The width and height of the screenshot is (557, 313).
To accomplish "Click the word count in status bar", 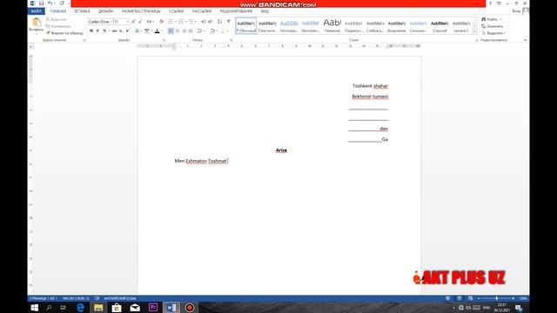I will (76, 298).
